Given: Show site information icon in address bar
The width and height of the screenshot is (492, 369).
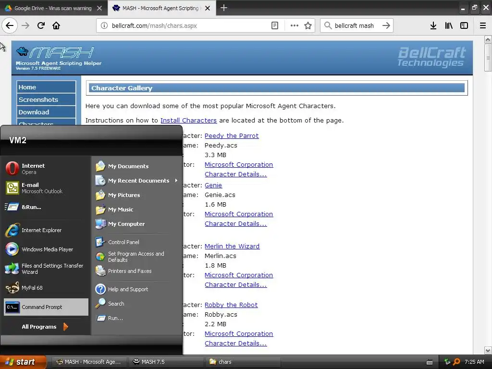Looking at the screenshot, I should pos(104,26).
